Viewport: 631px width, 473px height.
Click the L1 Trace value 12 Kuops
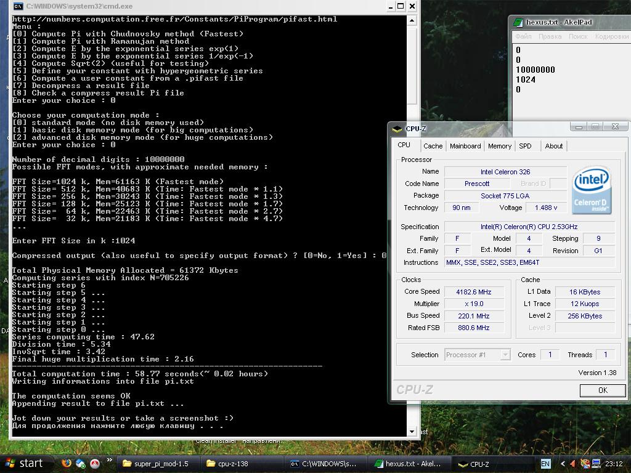(x=585, y=304)
